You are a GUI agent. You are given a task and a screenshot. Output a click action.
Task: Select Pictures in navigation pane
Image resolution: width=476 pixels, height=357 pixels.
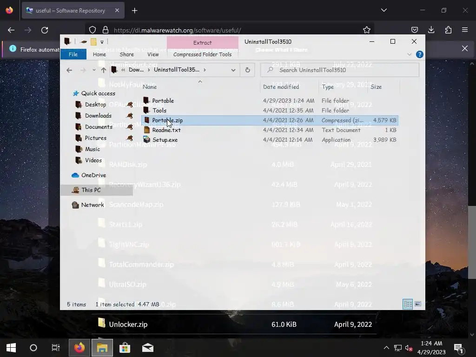96,138
